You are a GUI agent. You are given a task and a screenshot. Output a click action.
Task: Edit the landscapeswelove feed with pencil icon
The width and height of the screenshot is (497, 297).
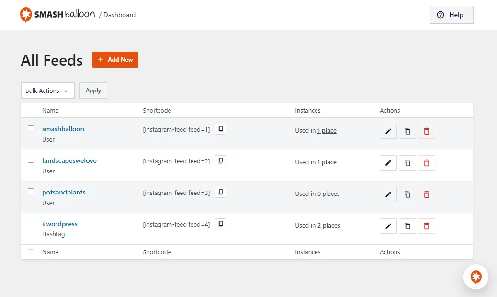click(388, 163)
